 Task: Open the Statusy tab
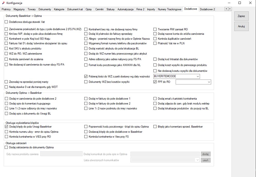110,9
